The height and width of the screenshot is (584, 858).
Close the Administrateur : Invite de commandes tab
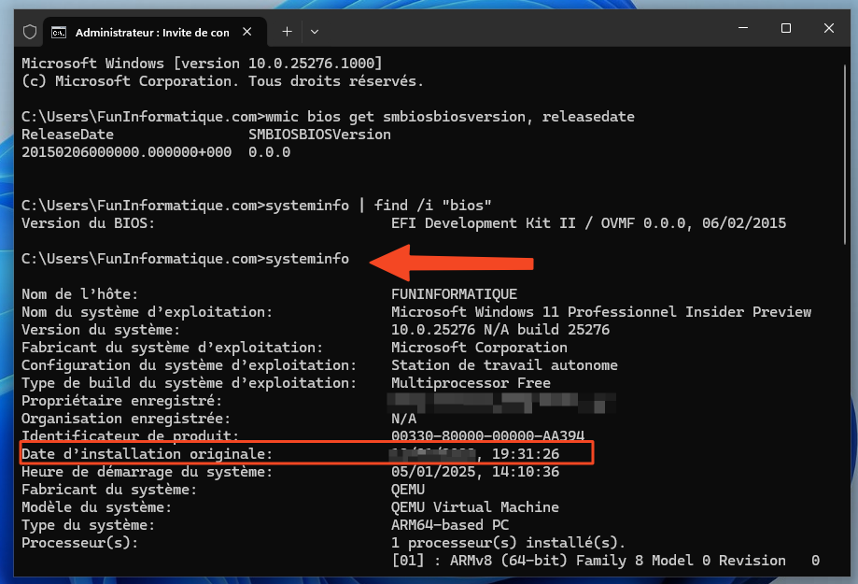click(249, 32)
